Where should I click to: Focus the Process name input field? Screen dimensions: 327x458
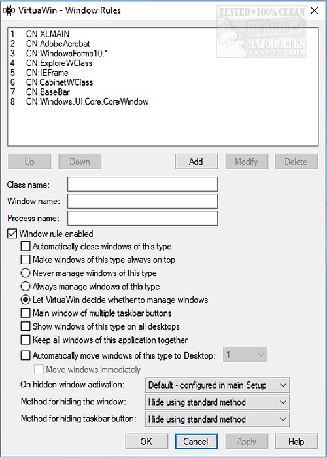pyautogui.click(x=143, y=218)
